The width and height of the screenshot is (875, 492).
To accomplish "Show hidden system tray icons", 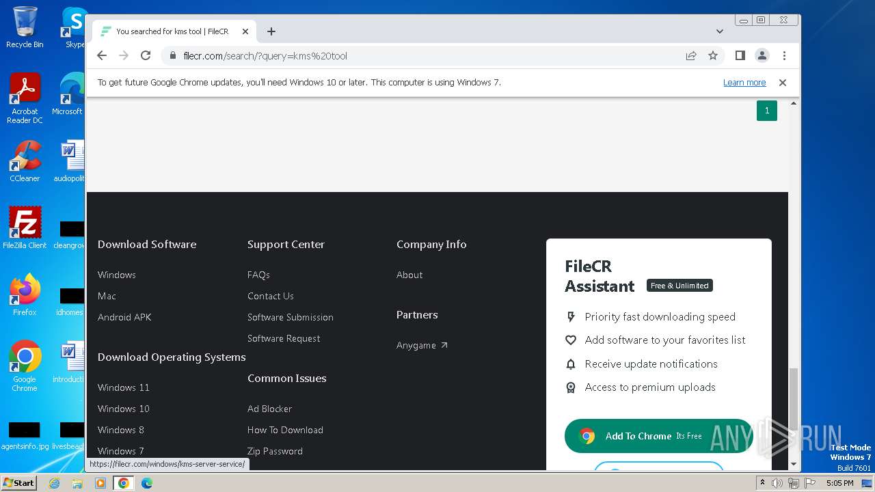I will click(762, 483).
